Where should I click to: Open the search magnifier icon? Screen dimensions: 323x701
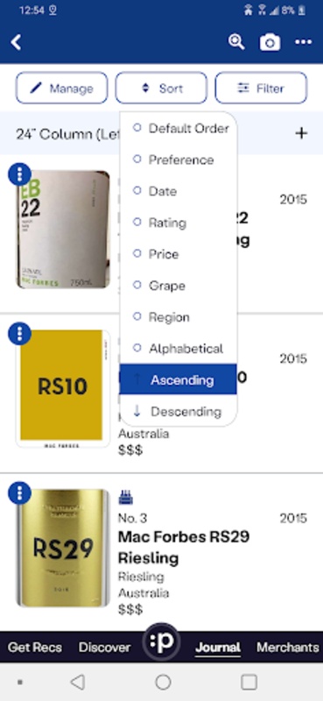pos(236,42)
